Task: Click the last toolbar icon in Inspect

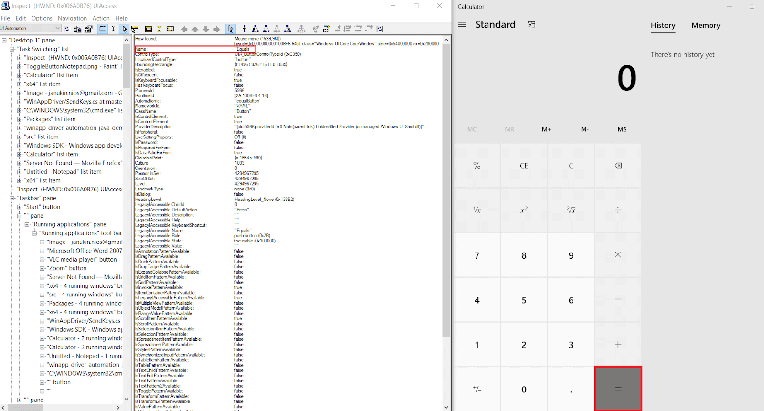Action: click(x=380, y=29)
